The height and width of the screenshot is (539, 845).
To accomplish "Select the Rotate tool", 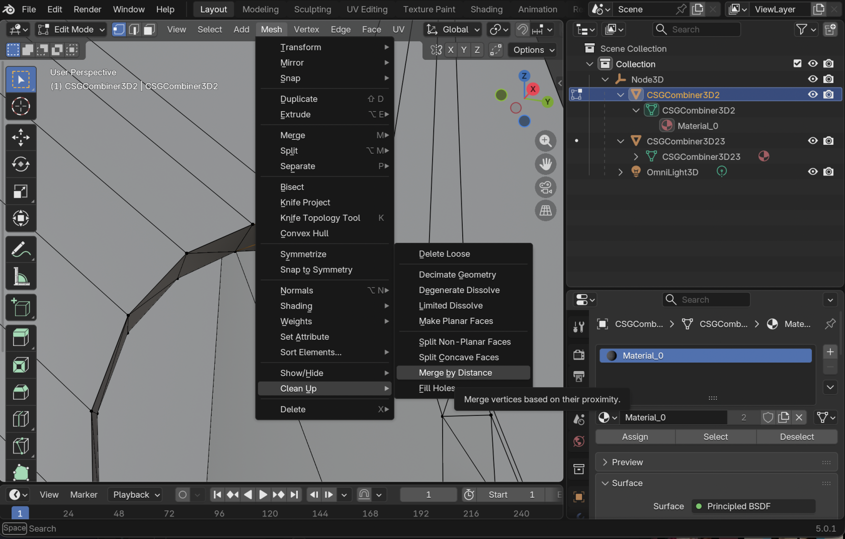I will point(21,164).
